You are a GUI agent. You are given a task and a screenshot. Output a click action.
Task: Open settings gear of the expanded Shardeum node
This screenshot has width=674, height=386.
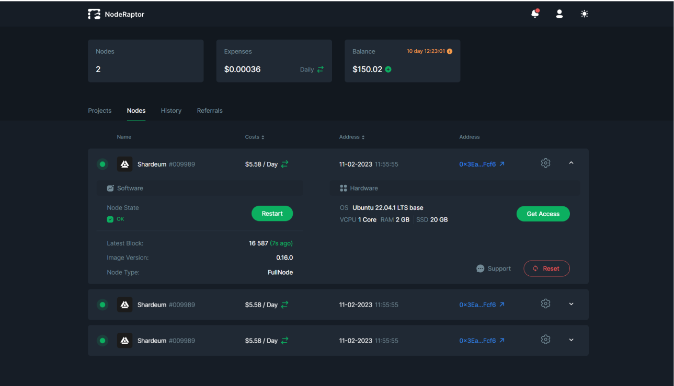[x=545, y=163]
